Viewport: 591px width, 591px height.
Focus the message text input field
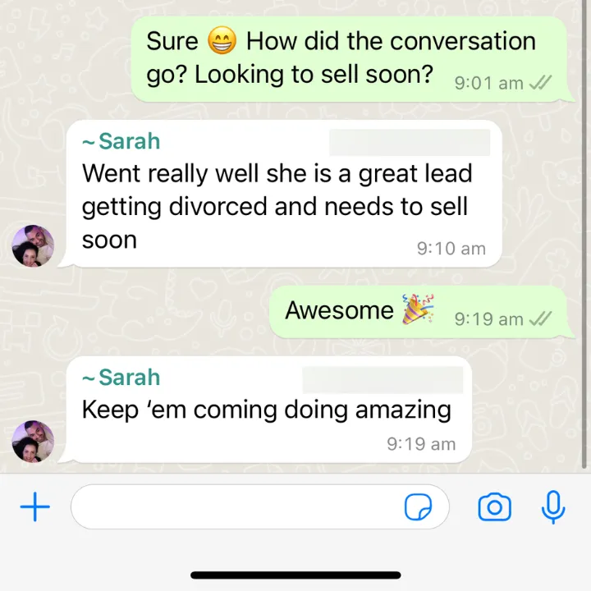(259, 506)
